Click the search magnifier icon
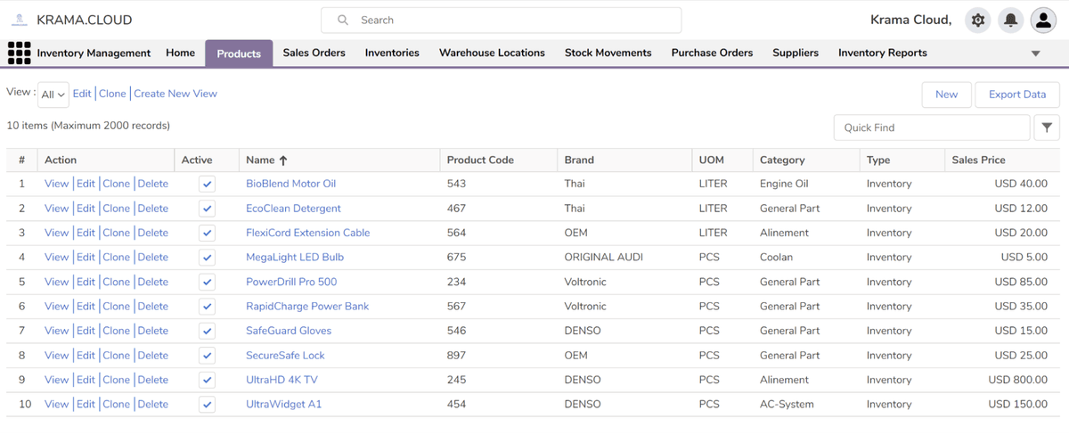 pos(343,20)
